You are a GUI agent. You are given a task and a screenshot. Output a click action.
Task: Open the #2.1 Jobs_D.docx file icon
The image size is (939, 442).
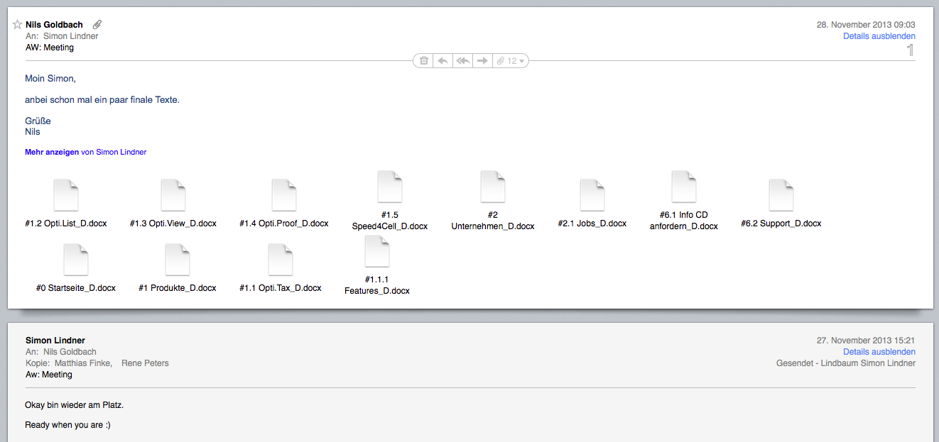point(592,195)
